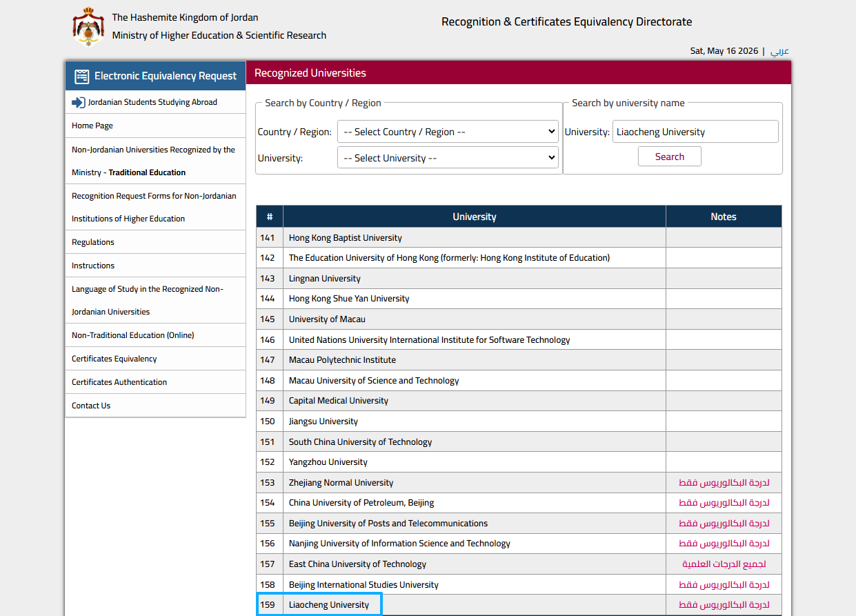The width and height of the screenshot is (856, 616).
Task: Open Contact Us menu item
Action: coord(156,406)
